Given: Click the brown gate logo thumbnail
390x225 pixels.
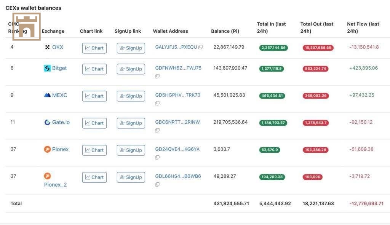Looking at the screenshot, I should 27,27.
